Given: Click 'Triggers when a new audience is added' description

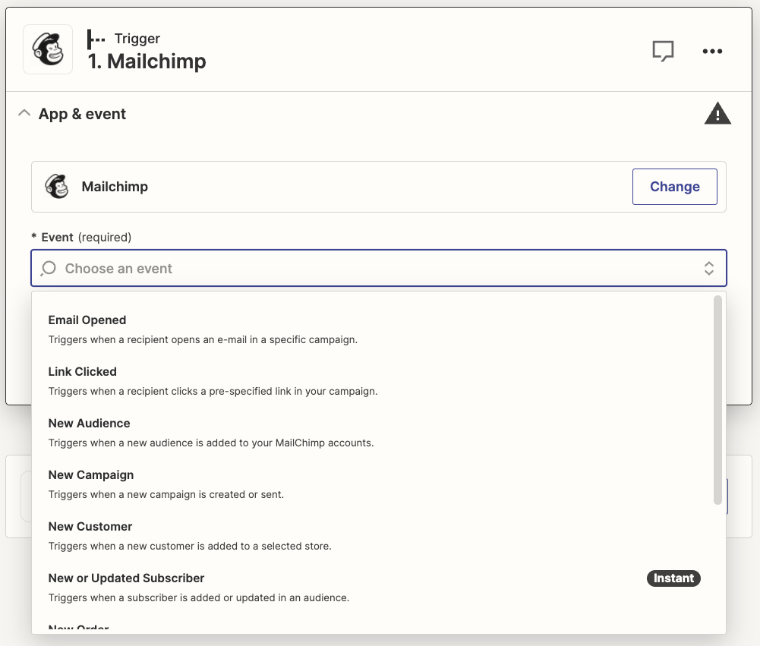Looking at the screenshot, I should coord(211,443).
